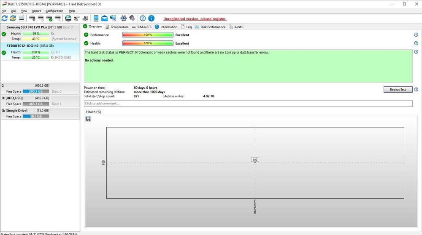
Task: Click the Lifetime writes 4.02 TB value
Action: click(208, 96)
